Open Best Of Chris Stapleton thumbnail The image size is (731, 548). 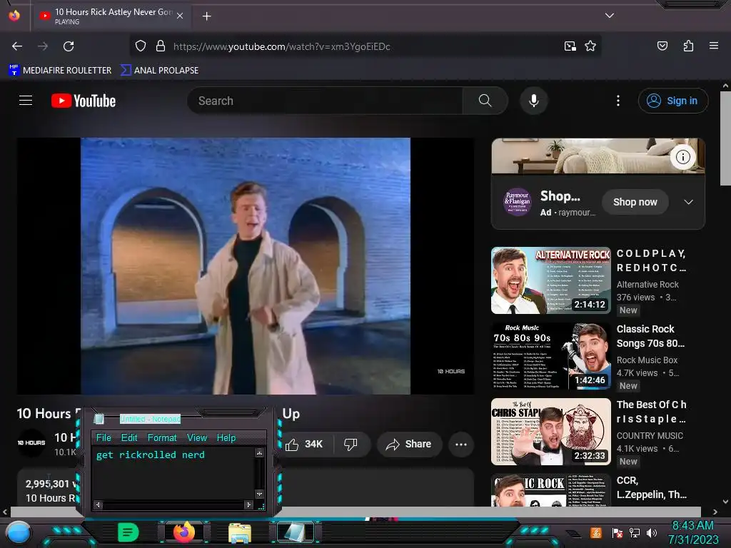[x=550, y=432]
